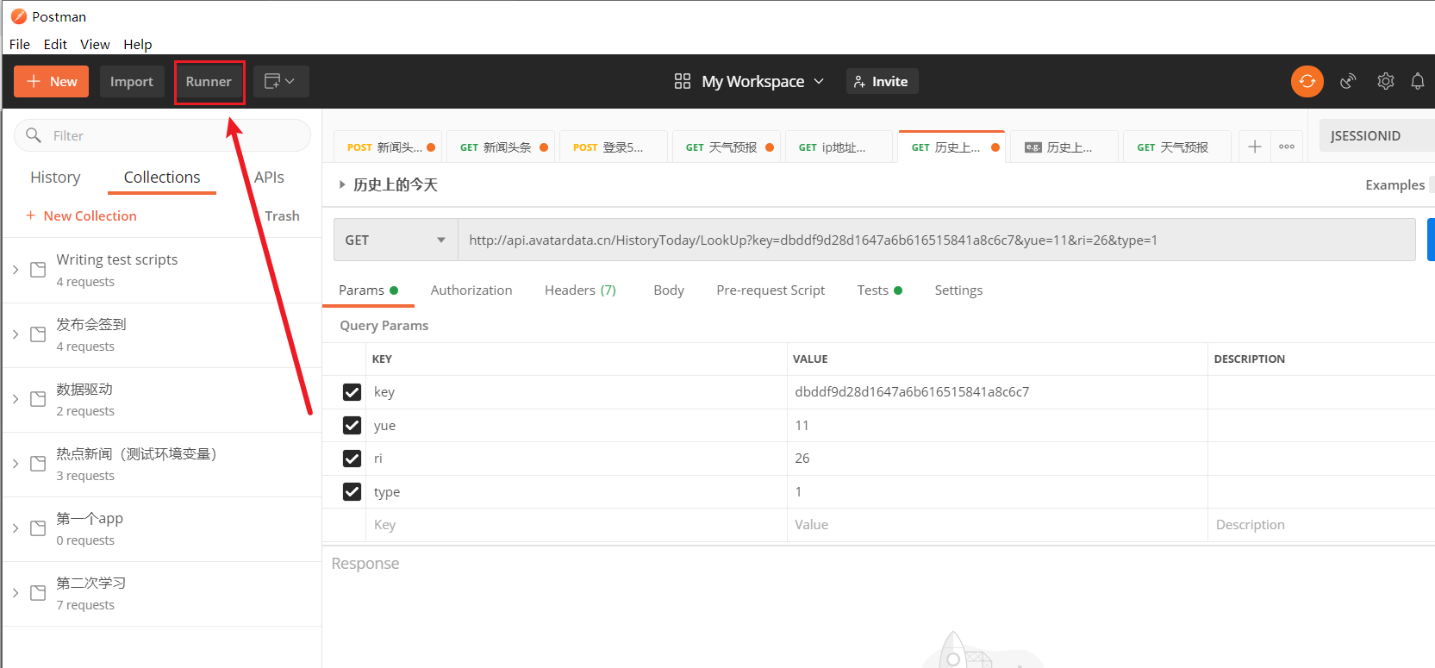Click the New button
The width and height of the screenshot is (1435, 668).
coord(52,81)
